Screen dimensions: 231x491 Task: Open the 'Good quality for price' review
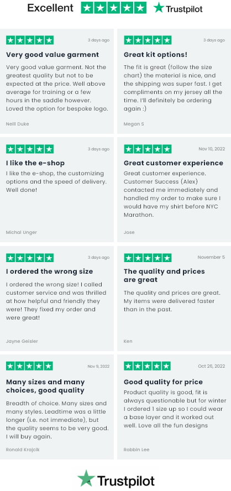point(163,382)
